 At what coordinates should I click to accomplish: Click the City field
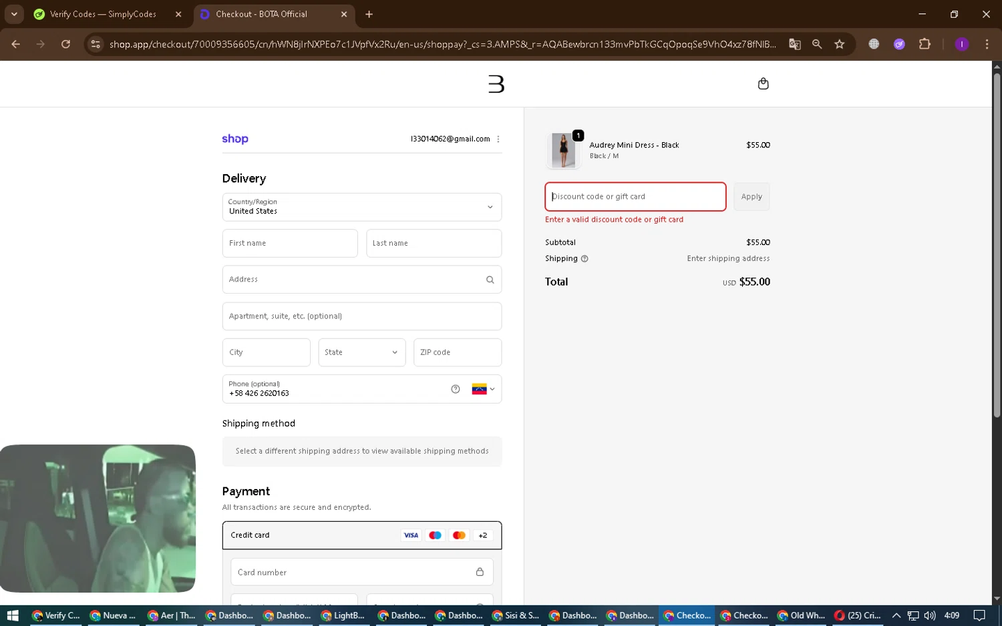267,352
